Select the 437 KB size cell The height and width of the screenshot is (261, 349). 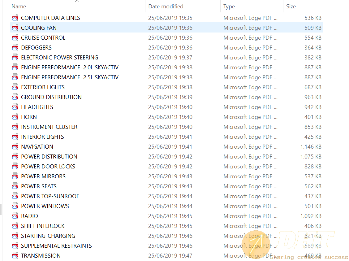click(313, 196)
